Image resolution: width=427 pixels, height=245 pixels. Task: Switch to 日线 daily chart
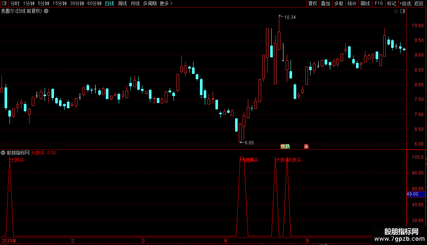coord(110,3)
